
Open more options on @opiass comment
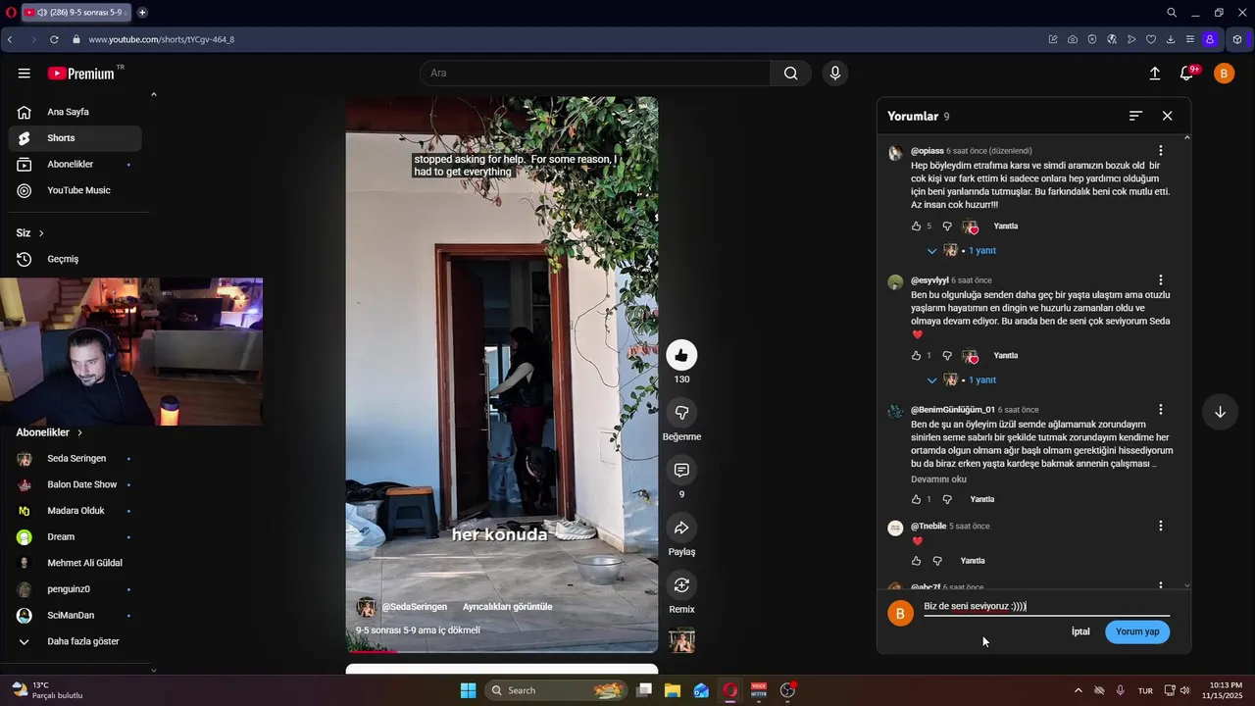click(x=1161, y=151)
